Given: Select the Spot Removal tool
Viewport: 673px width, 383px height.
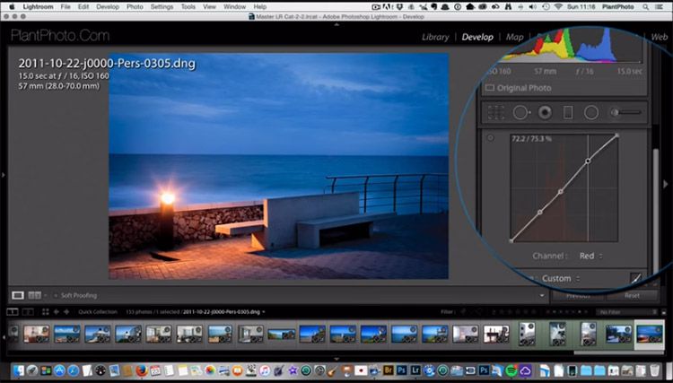Looking at the screenshot, I should point(520,113).
